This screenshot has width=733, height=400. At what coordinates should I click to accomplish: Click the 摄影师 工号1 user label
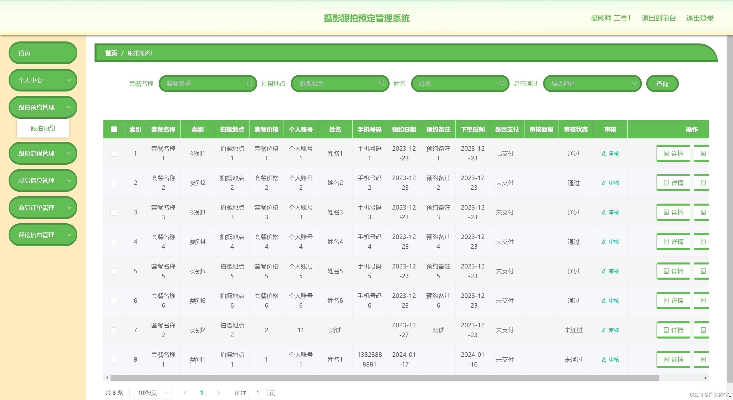(x=611, y=18)
